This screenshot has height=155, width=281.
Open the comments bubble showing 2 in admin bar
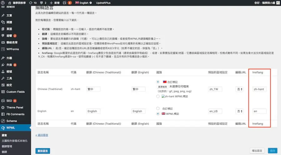click(x=43, y=3)
